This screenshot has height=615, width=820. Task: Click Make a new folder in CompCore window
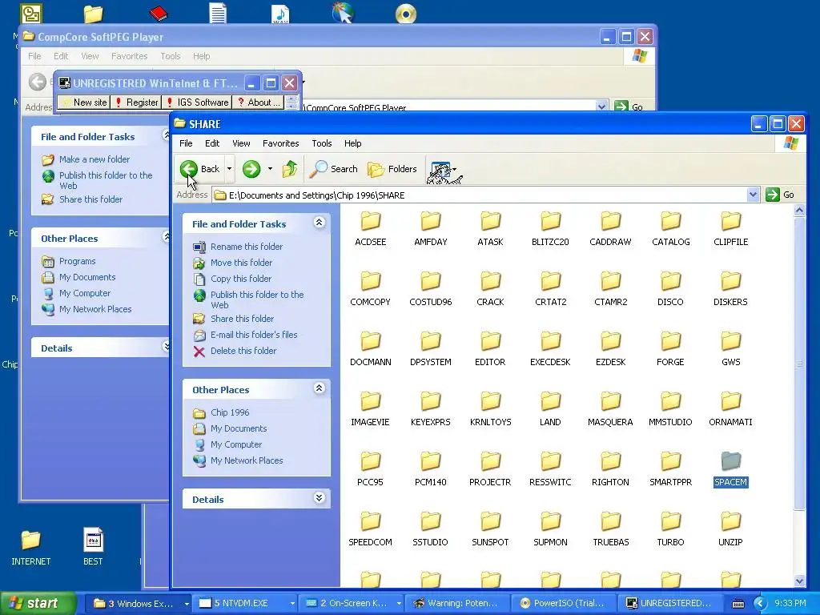coord(94,159)
